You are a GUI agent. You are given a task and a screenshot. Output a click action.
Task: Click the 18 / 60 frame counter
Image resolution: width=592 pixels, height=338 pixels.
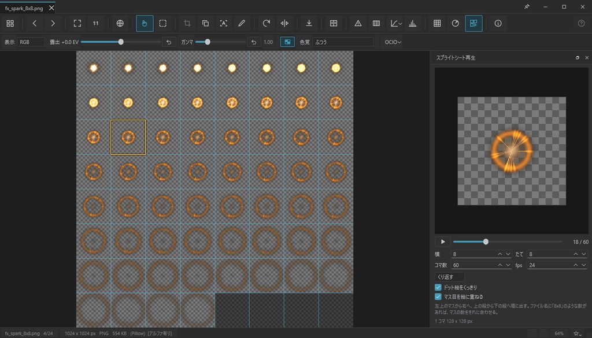580,242
